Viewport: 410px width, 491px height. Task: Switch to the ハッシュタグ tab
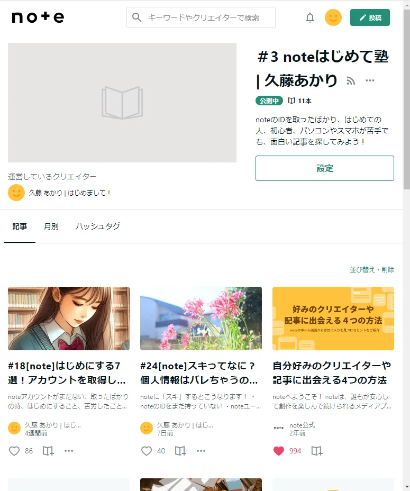click(x=98, y=226)
